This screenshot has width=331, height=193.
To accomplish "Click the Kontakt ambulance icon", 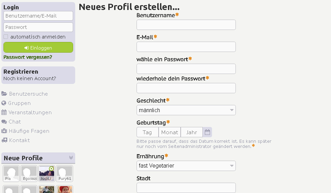I will [4, 140].
